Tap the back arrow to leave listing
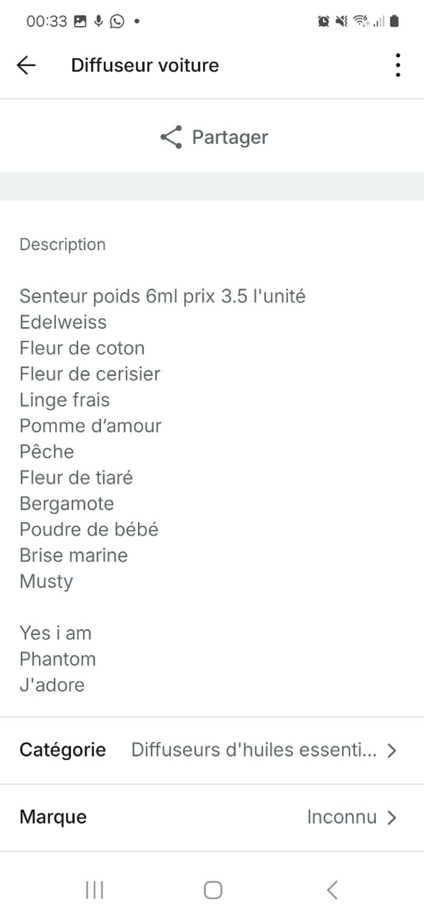The height and width of the screenshot is (919, 424). pyautogui.click(x=27, y=65)
